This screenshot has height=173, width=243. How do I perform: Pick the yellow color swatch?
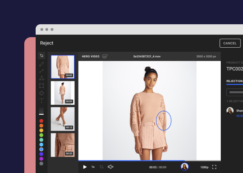pos(41,130)
